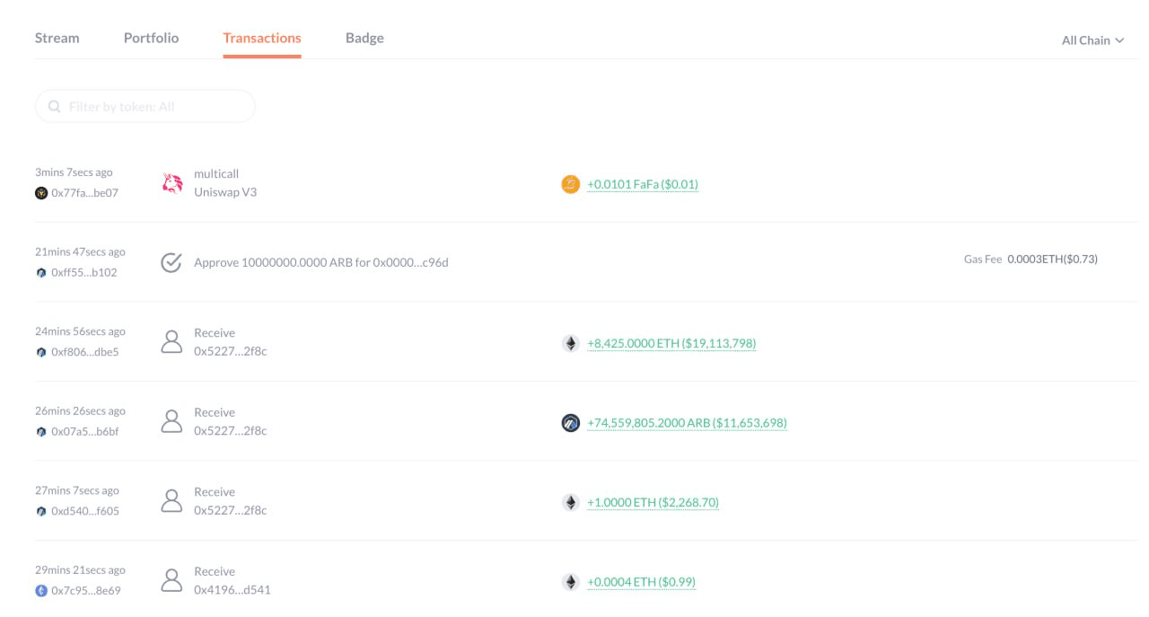This screenshot has width=1149, height=617.
Task: Click the multicall method label
Action: pos(216,173)
